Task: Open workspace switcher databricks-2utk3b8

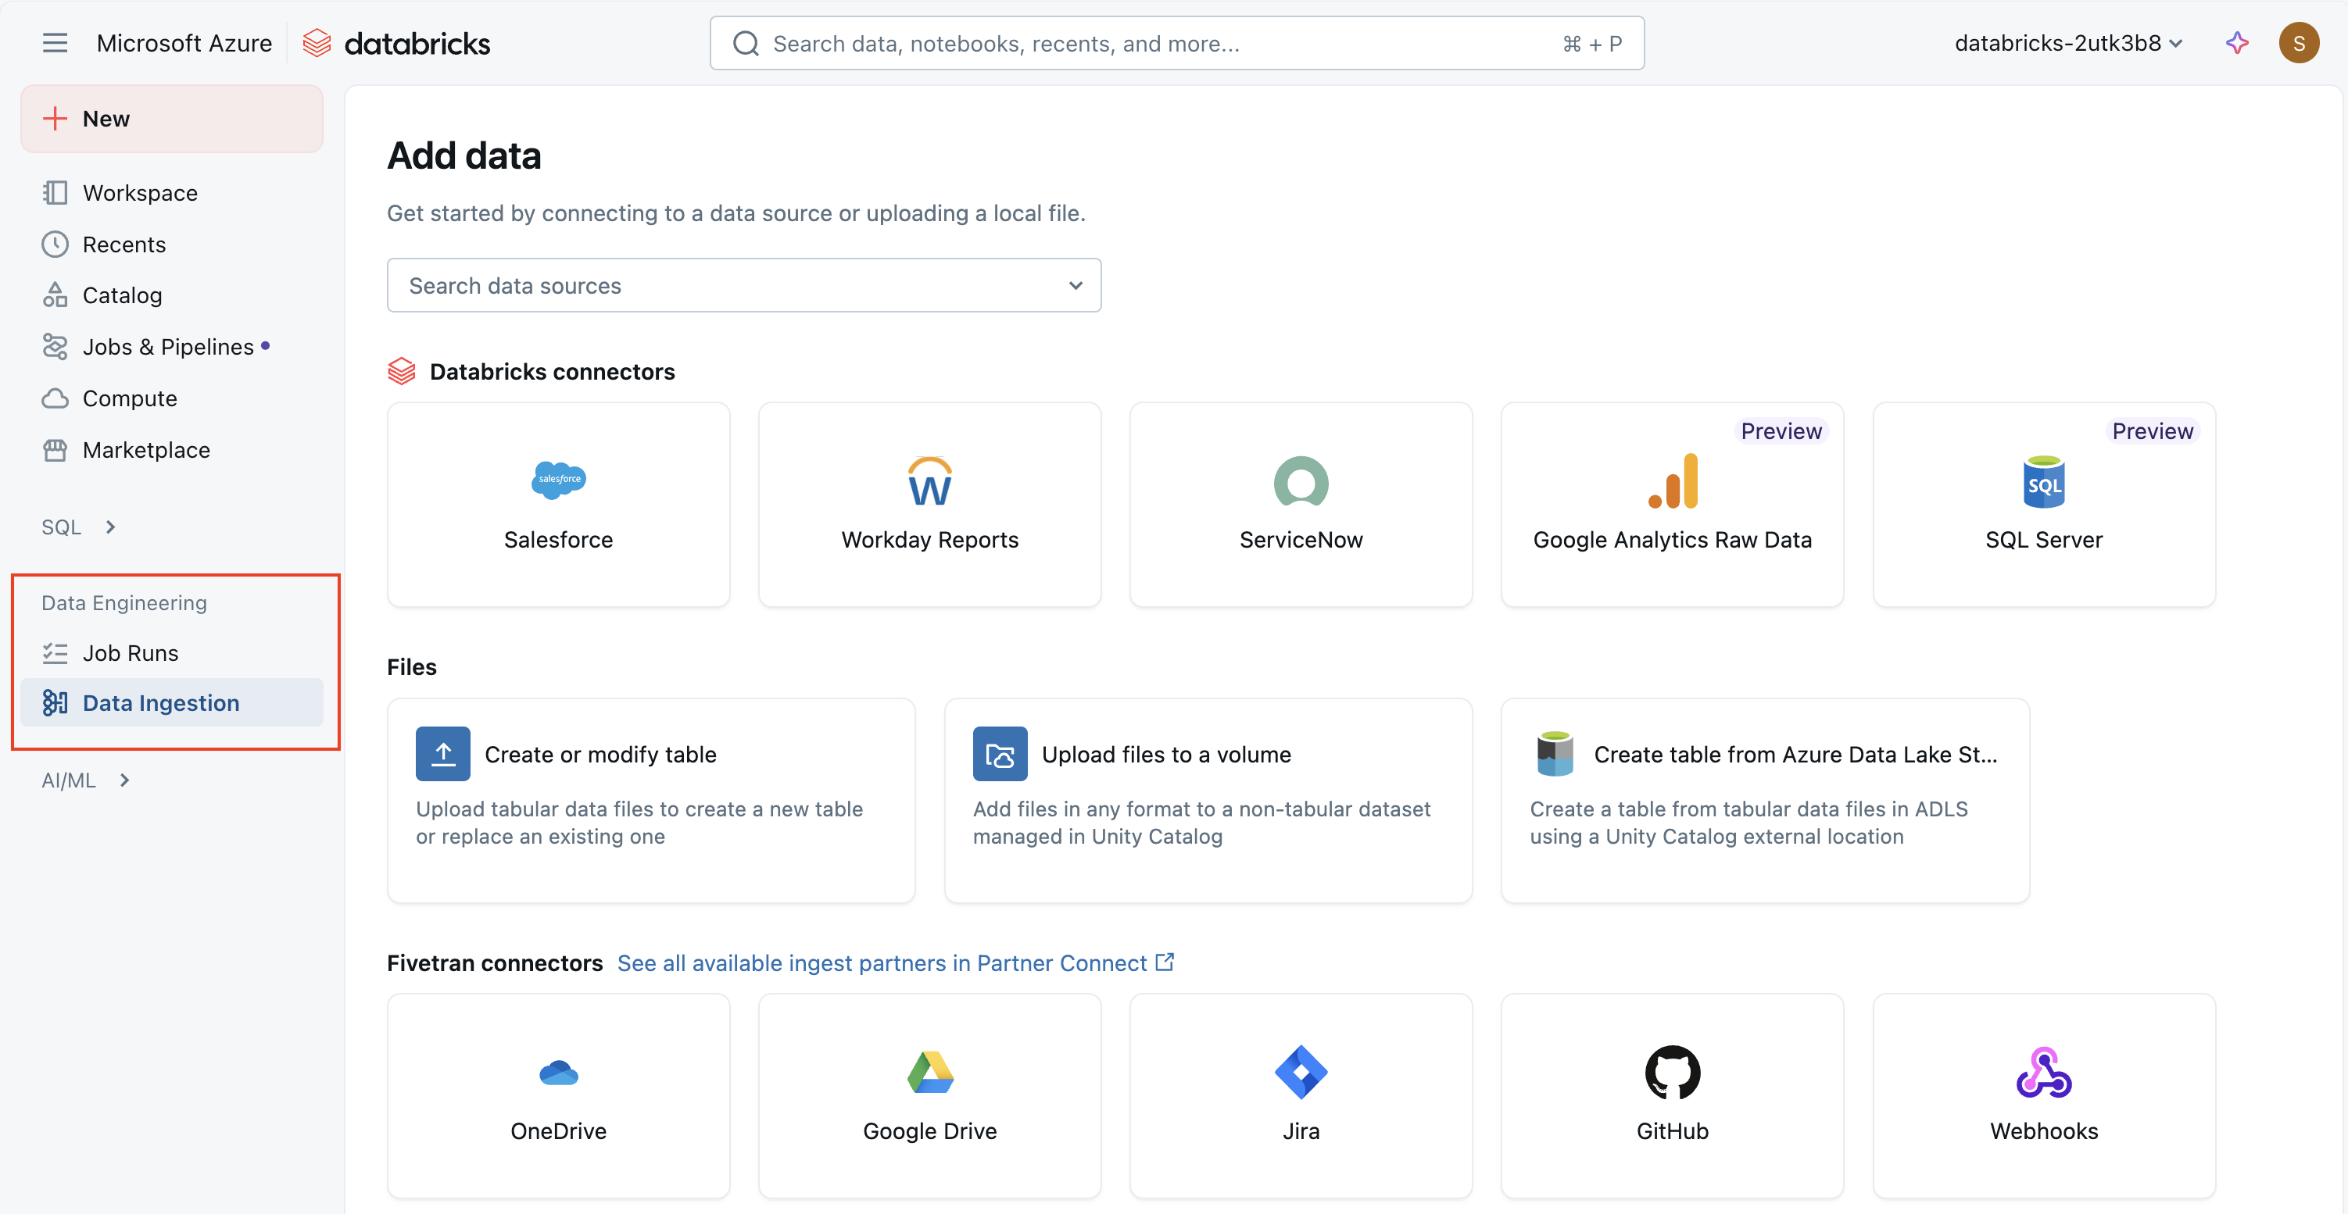Action: pyautogui.click(x=2067, y=43)
